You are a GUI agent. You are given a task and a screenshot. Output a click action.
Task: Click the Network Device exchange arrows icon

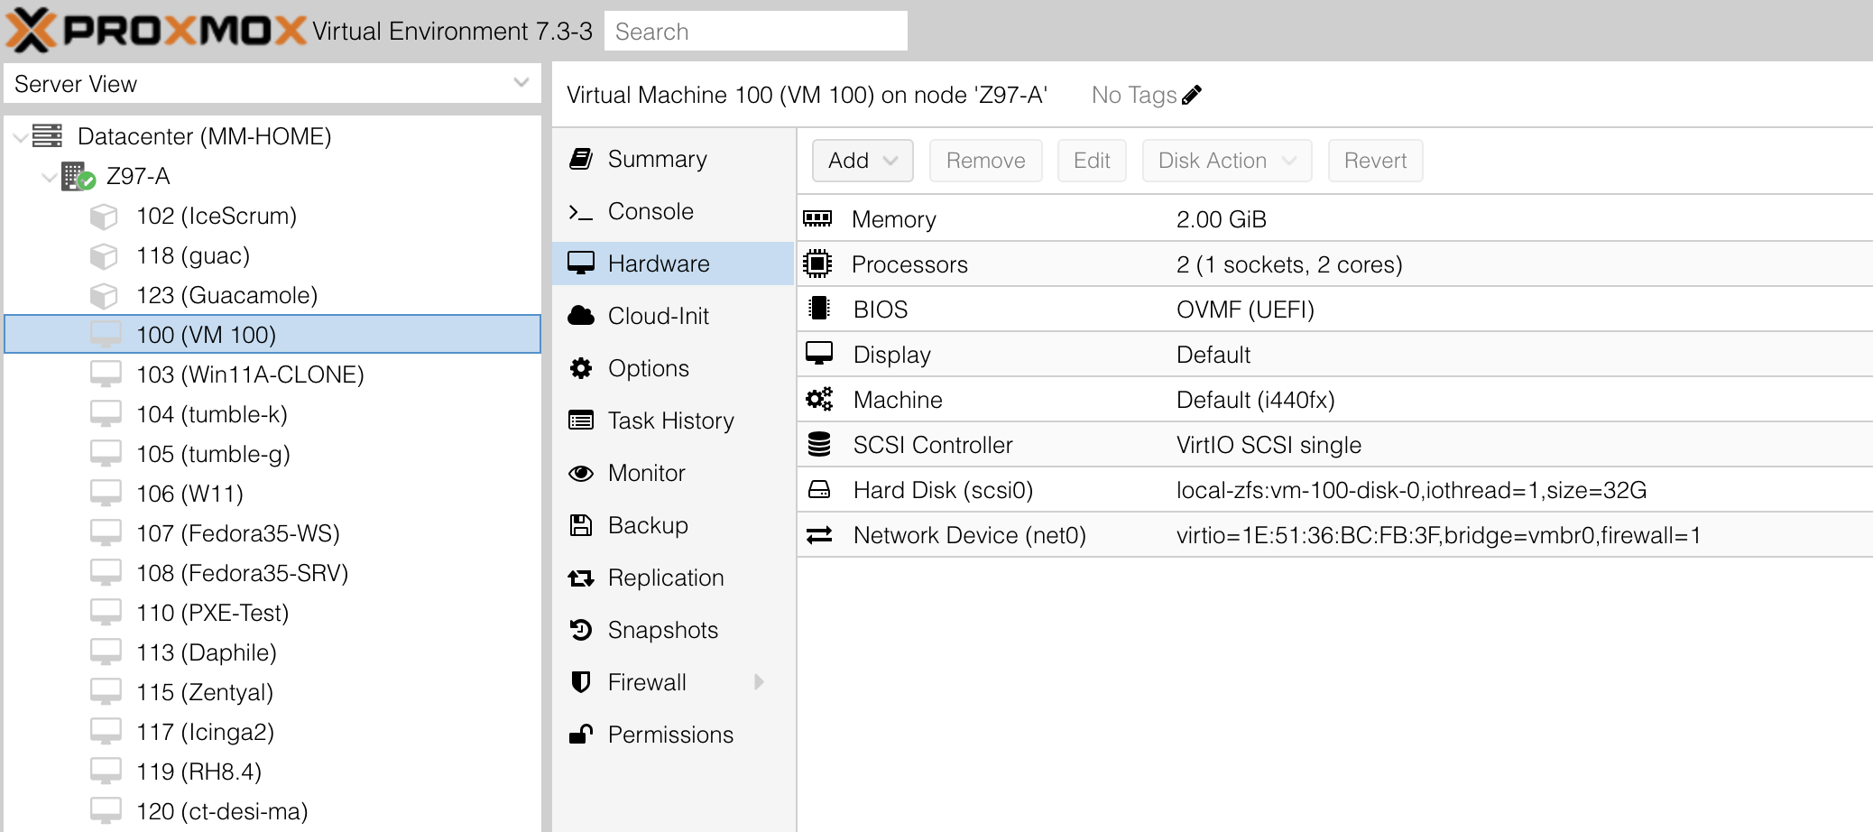coord(819,535)
